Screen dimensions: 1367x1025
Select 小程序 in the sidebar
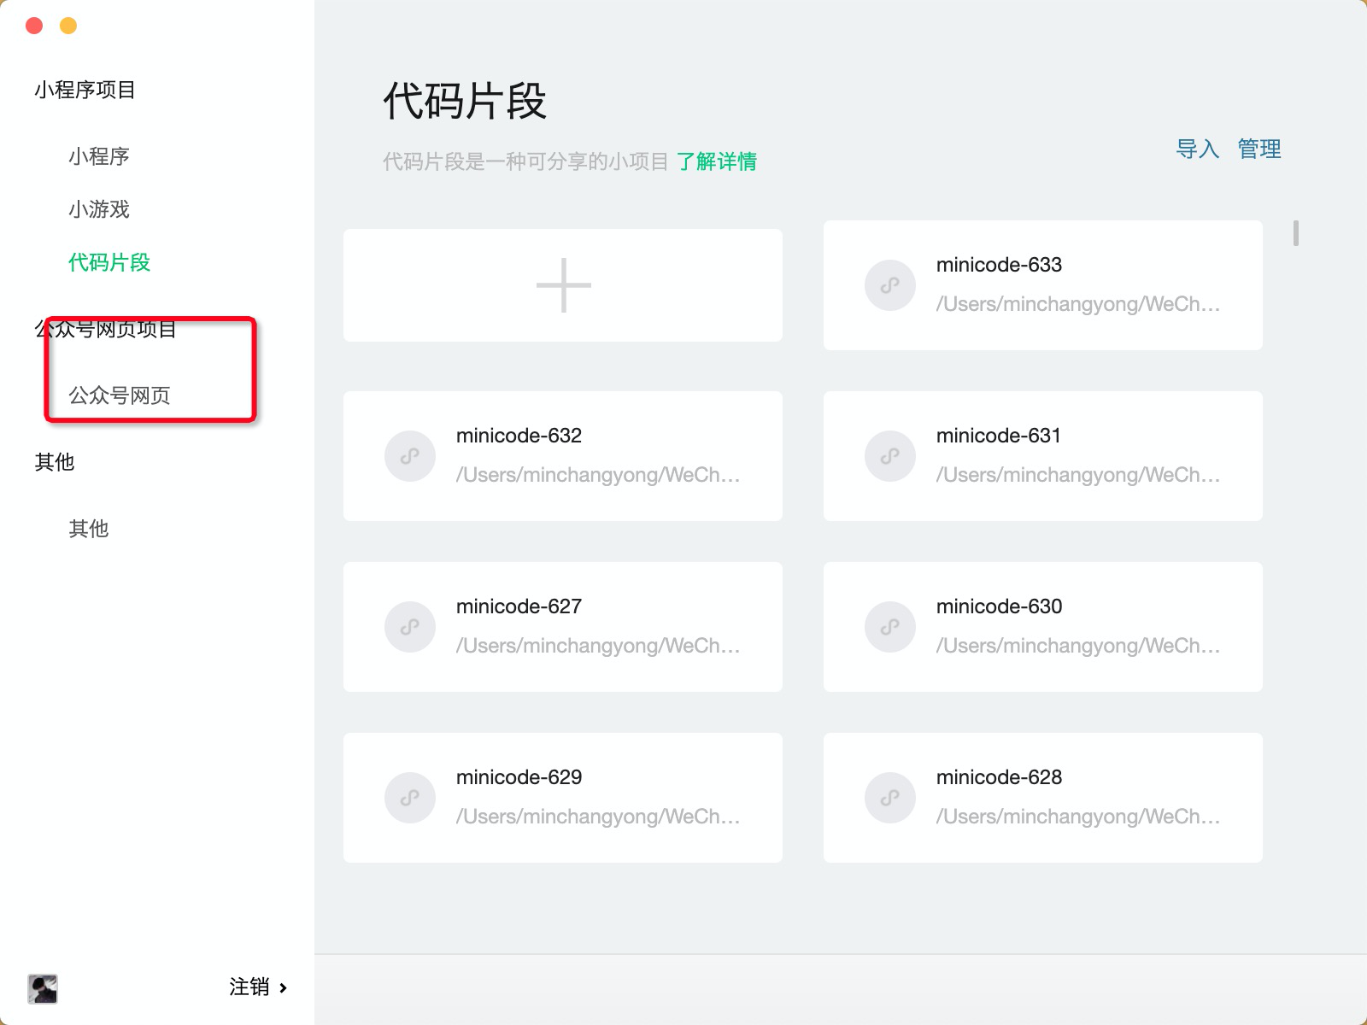(x=99, y=156)
